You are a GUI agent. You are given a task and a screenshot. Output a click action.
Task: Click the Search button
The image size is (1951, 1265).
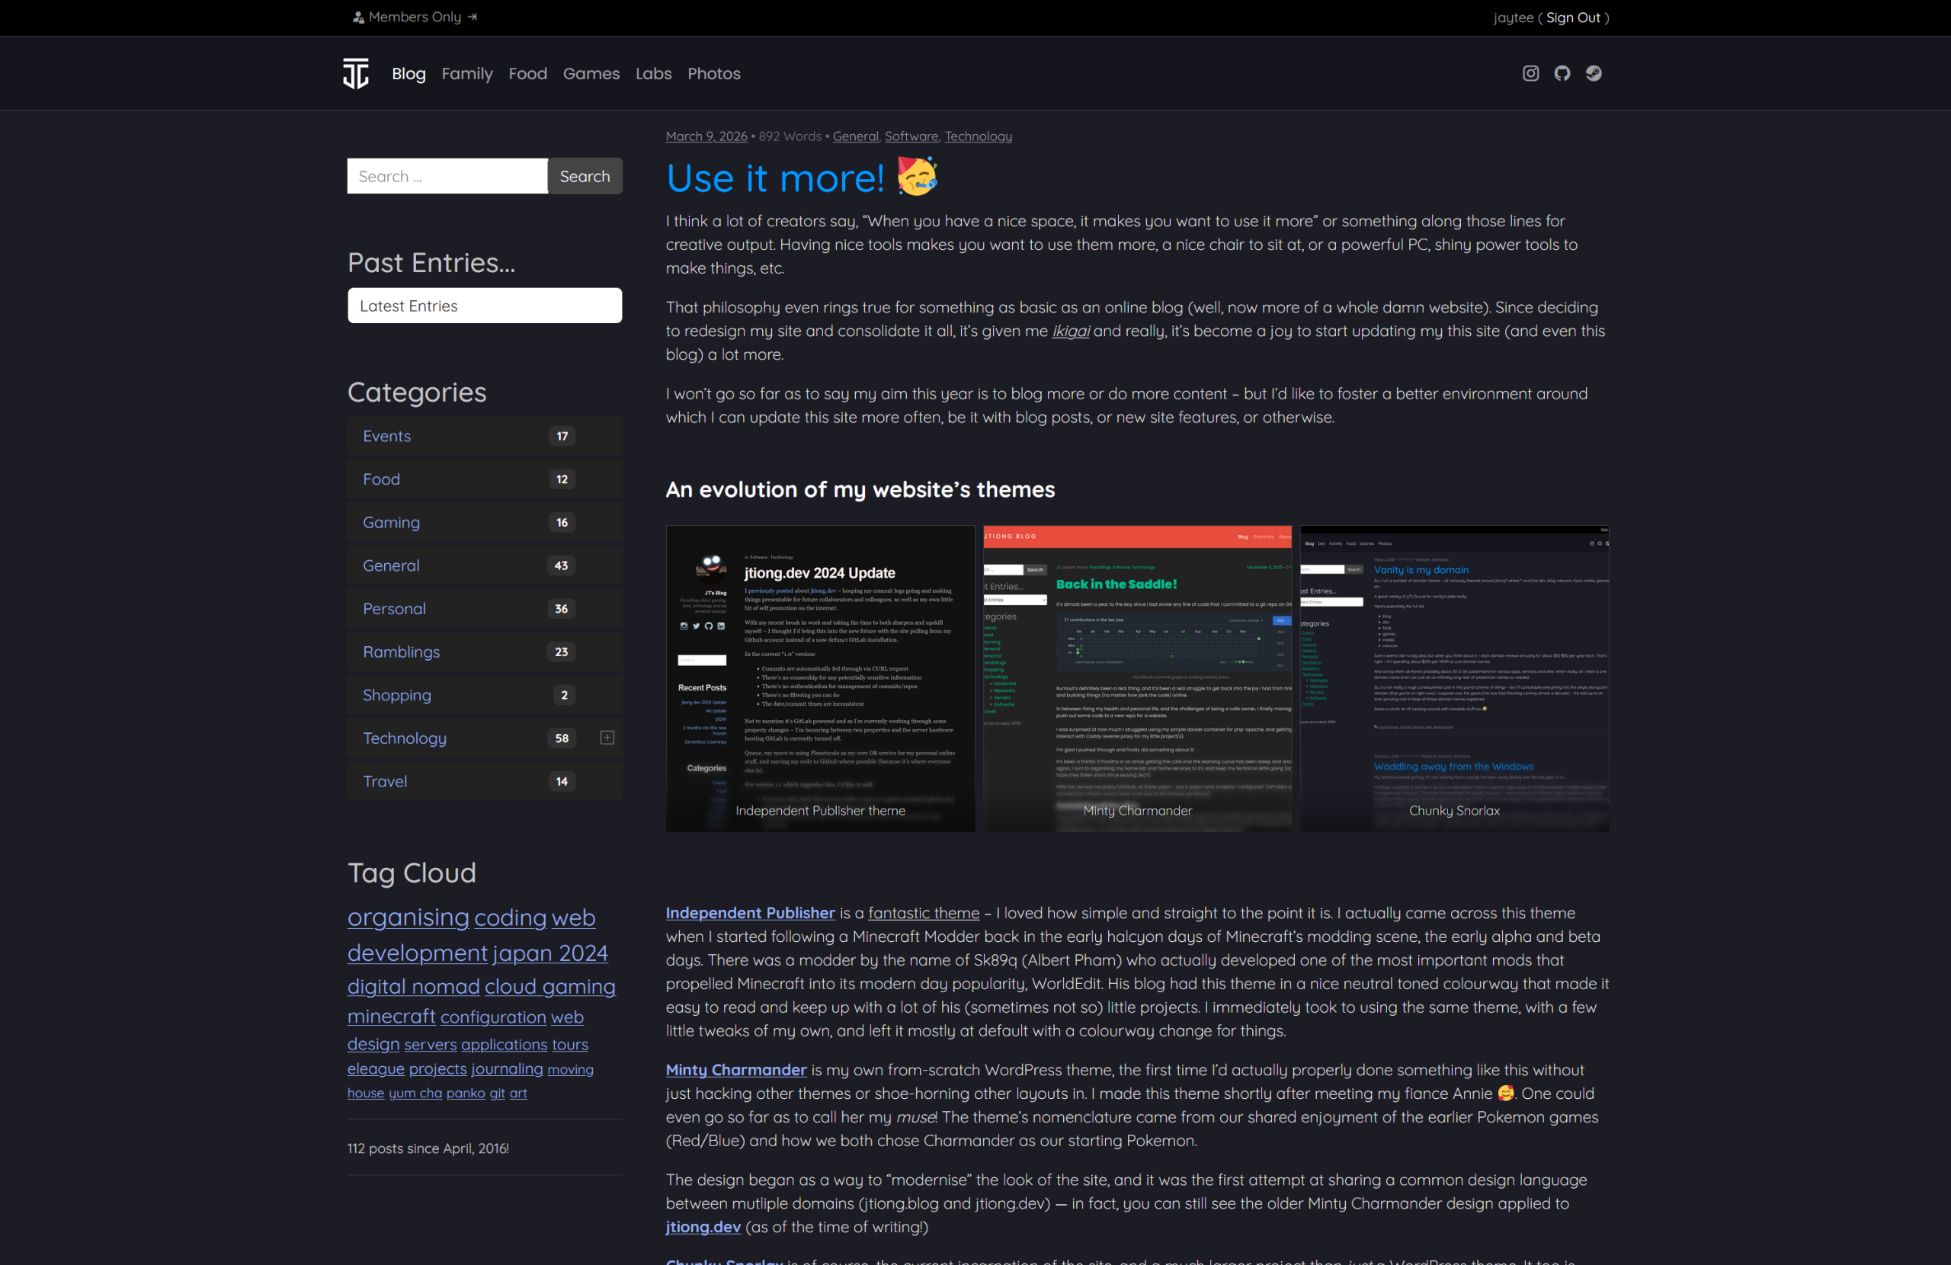(585, 176)
